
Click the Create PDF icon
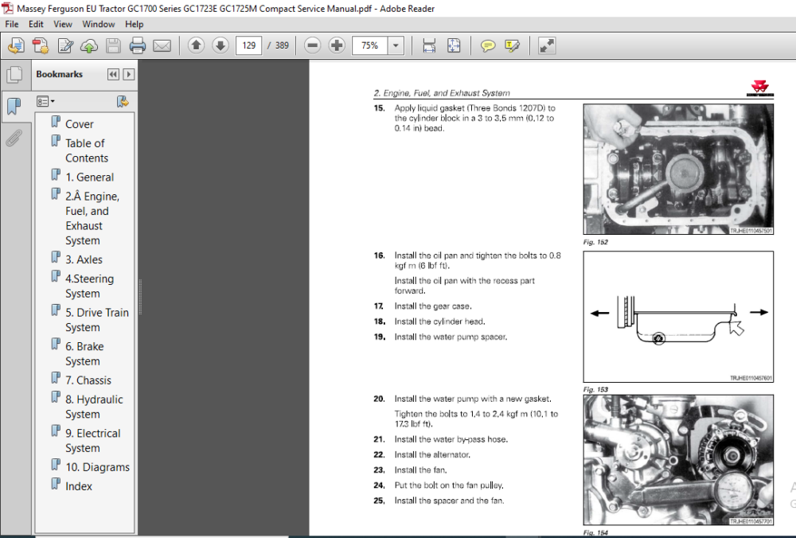[40, 45]
